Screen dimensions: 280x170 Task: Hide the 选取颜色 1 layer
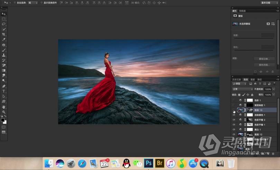click(x=234, y=115)
